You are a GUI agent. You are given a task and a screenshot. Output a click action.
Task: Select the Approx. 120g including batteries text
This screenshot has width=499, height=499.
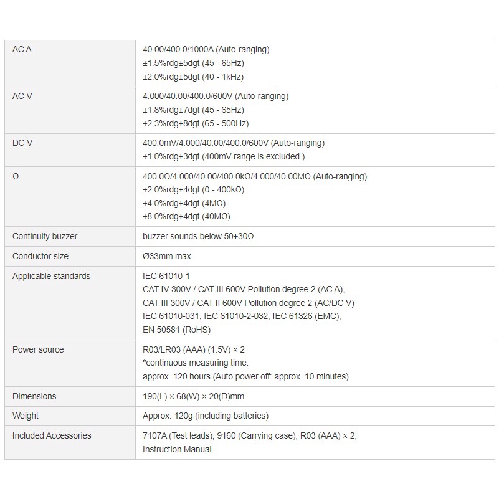coord(206,416)
